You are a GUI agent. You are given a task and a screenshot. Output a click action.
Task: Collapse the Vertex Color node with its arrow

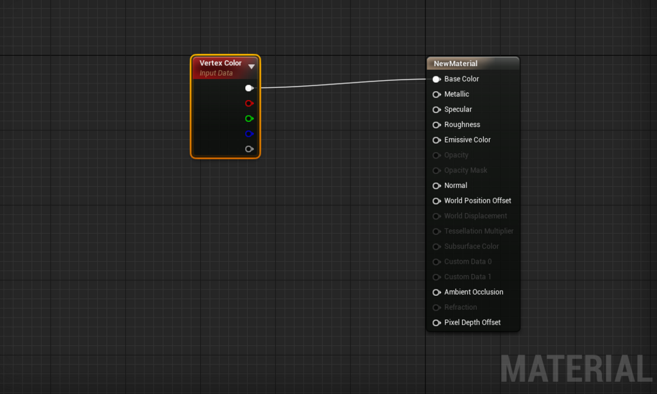pos(252,66)
